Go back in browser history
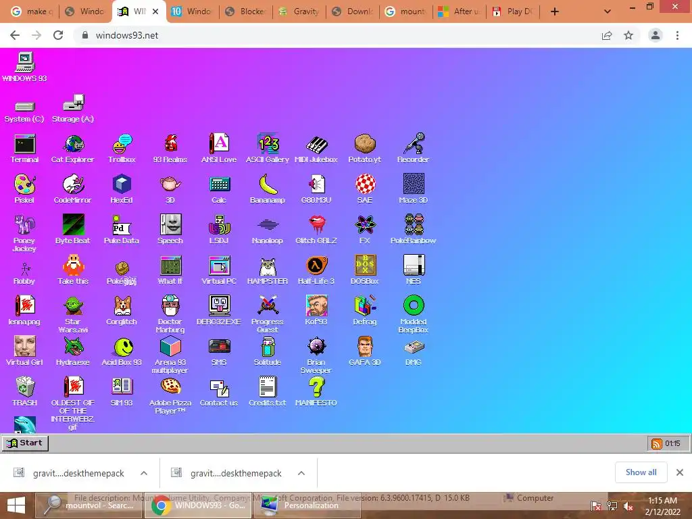The height and width of the screenshot is (519, 692). pos(15,35)
